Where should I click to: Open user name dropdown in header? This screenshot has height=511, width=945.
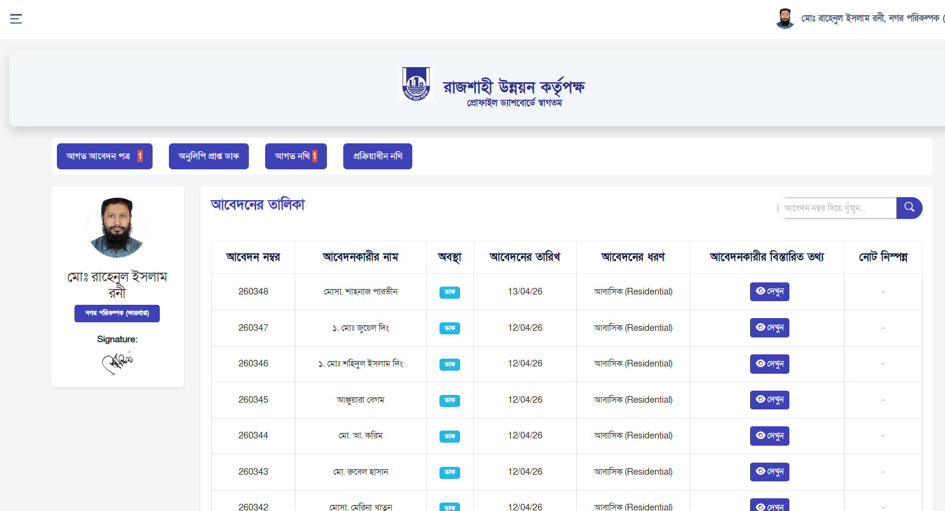[871, 19]
